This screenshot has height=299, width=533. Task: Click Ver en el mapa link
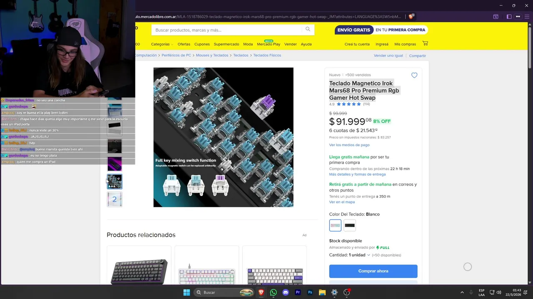(x=342, y=202)
